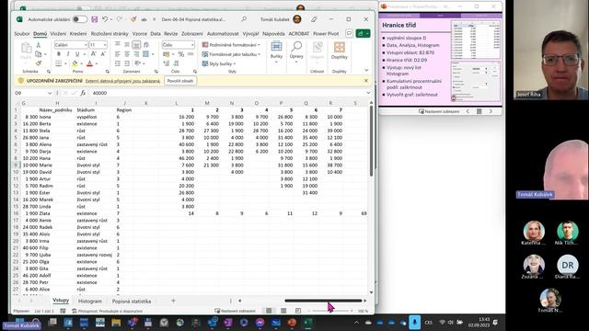
Task: Toggle italic formatting
Action: pos(68,54)
